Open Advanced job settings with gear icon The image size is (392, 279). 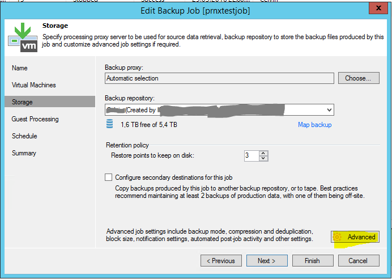point(355,237)
